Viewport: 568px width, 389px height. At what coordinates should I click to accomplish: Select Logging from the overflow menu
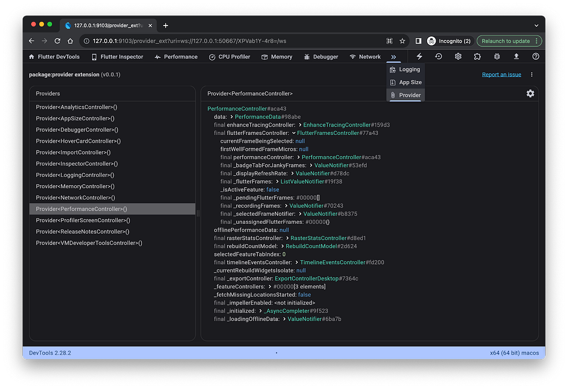tap(405, 69)
